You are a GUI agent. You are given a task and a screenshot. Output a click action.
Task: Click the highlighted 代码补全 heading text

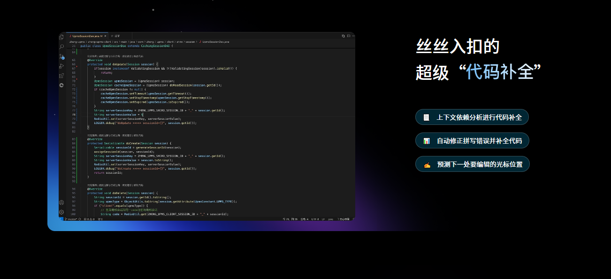coord(499,72)
